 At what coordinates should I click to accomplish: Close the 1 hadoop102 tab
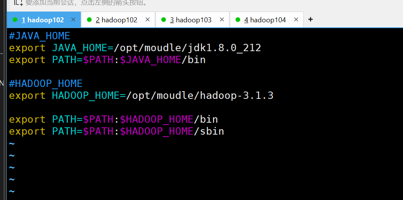pyautogui.click(x=73, y=20)
